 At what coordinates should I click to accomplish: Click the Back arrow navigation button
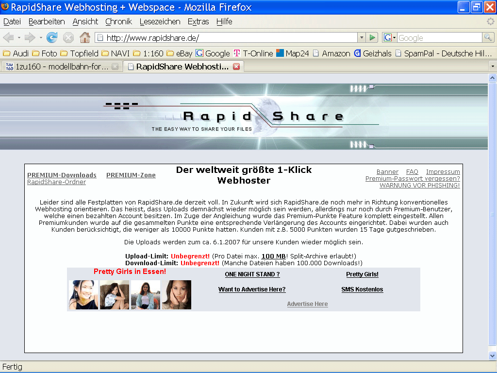8,37
